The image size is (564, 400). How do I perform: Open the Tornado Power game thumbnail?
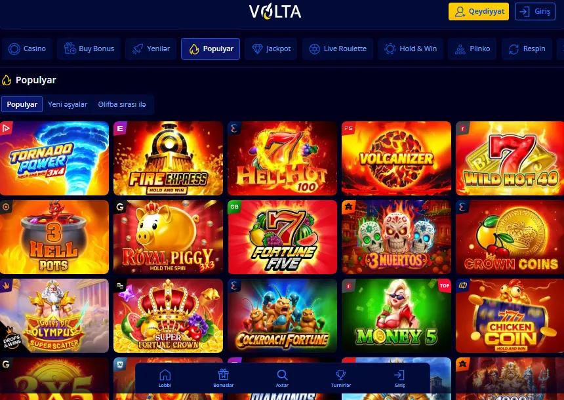(x=54, y=158)
